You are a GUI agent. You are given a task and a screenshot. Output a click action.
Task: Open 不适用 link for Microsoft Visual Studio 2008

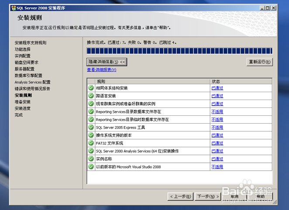pyautogui.click(x=217, y=167)
